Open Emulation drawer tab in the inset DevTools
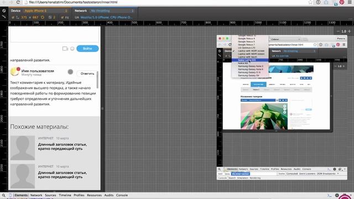354x199 pixels. coord(242,178)
